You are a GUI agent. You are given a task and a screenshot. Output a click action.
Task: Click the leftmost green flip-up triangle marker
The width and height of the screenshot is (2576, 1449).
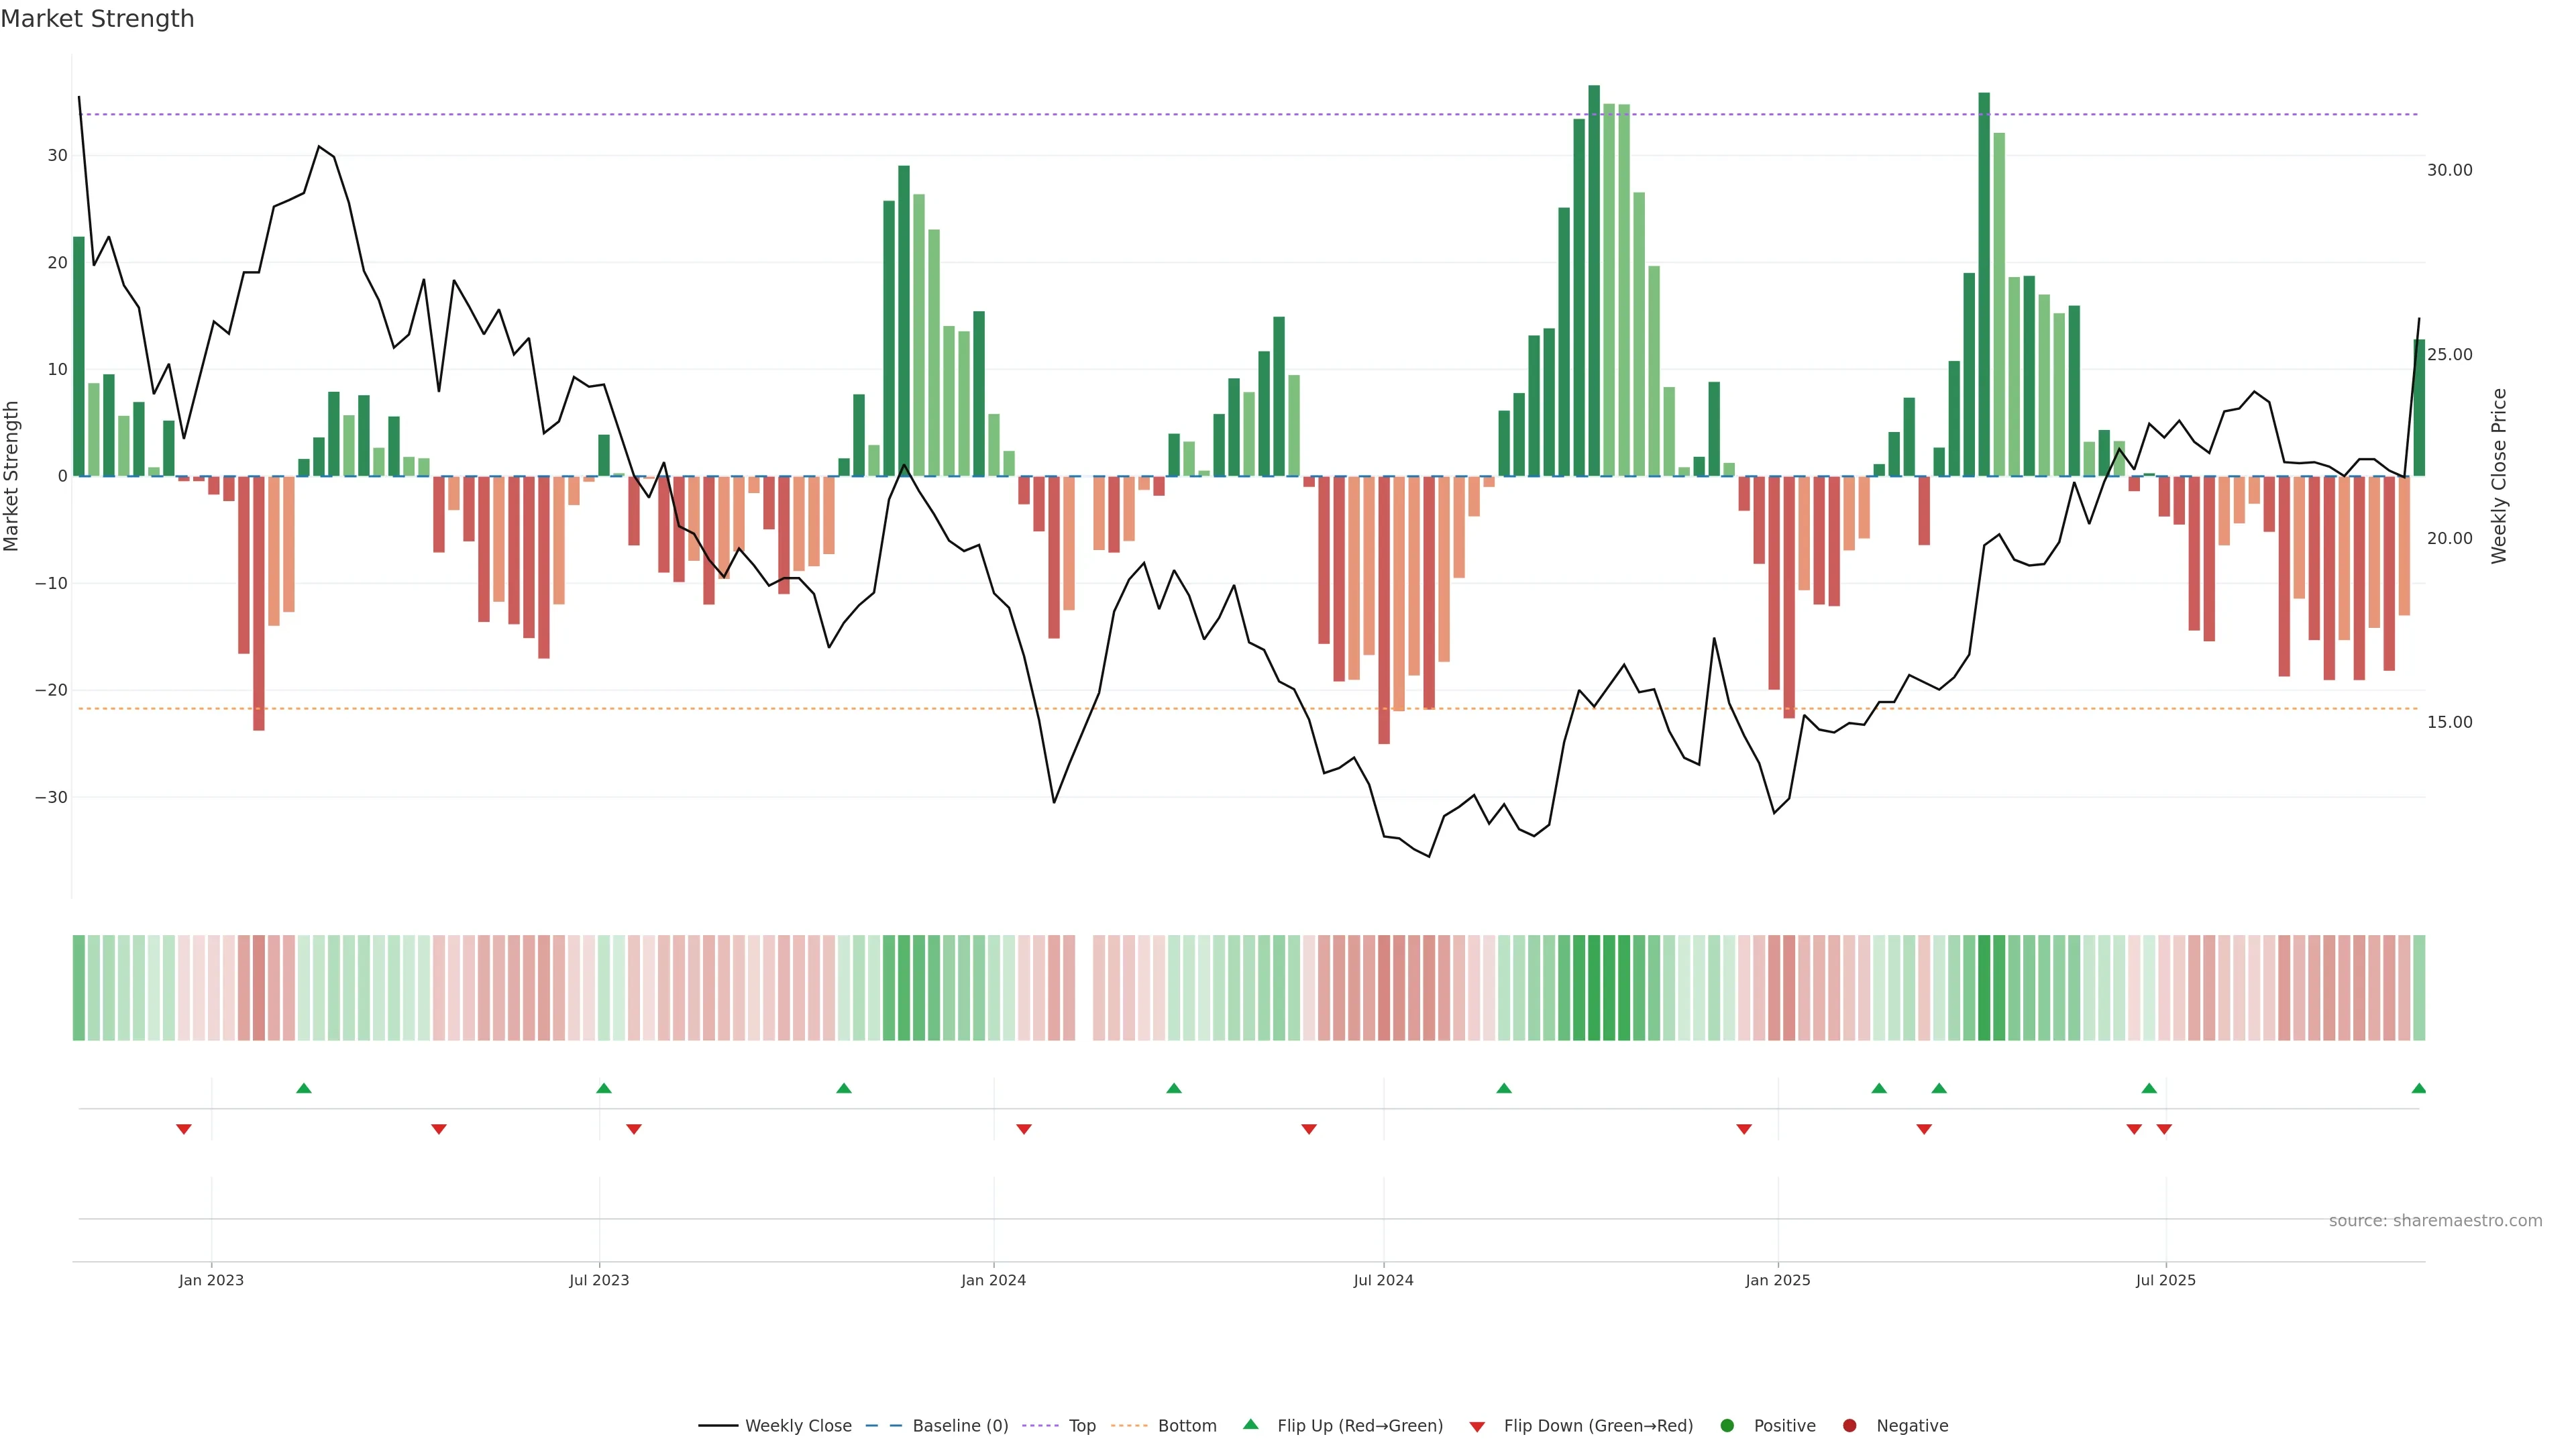pos(304,1088)
